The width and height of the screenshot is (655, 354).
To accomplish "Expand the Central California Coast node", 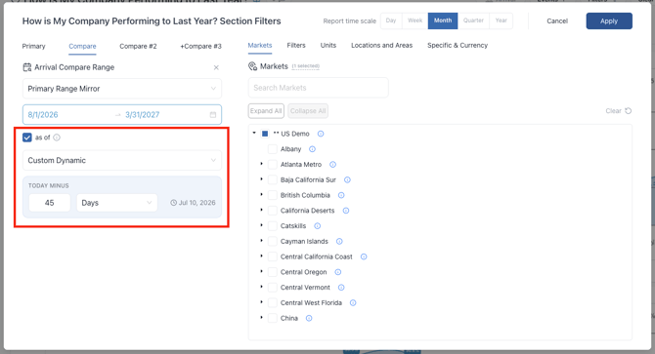I will point(261,256).
